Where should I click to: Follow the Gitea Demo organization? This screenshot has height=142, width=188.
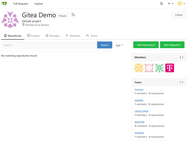pyautogui.click(x=179, y=15)
